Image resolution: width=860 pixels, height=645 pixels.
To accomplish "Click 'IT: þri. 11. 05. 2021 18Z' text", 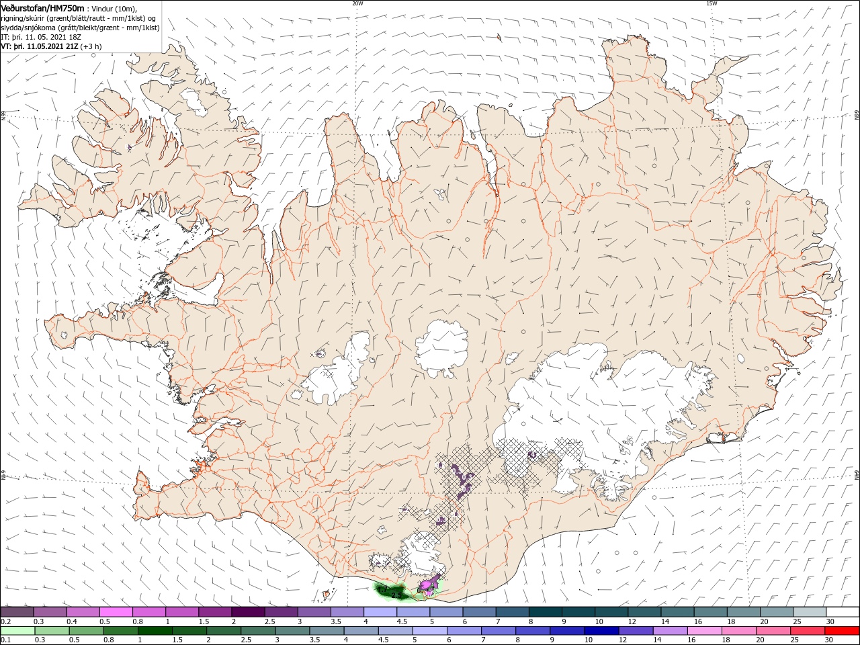I will tap(41, 37).
